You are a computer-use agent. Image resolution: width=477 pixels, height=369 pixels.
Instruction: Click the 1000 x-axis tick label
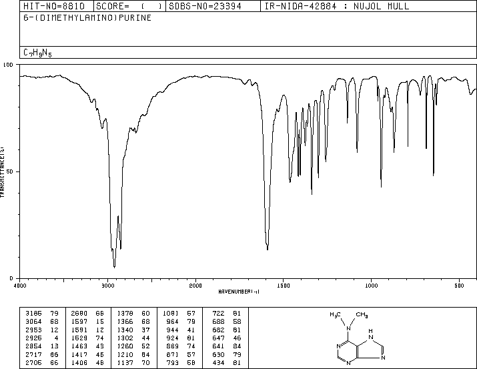(x=371, y=286)
